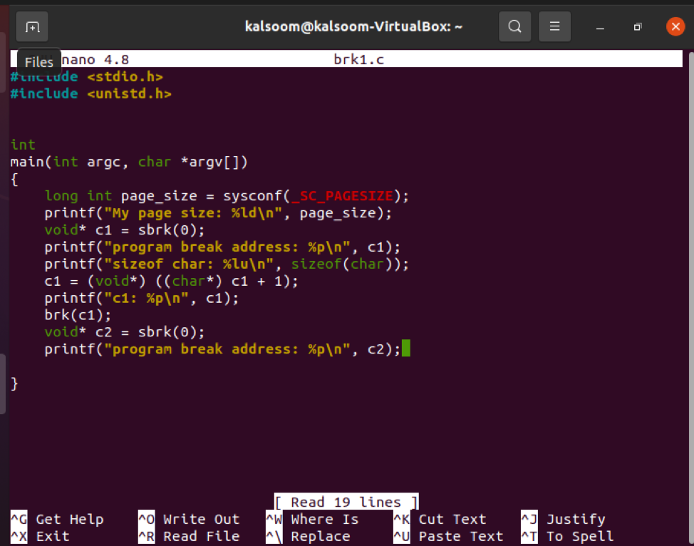This screenshot has width=694, height=546.
Task: Click the new terminal tab icon
Action: pyautogui.click(x=32, y=26)
